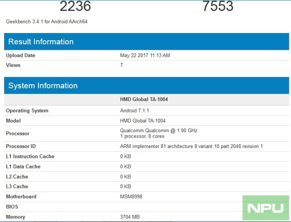291x222 pixels.
Task: Select the 3704 MB memory value
Action: [130, 217]
